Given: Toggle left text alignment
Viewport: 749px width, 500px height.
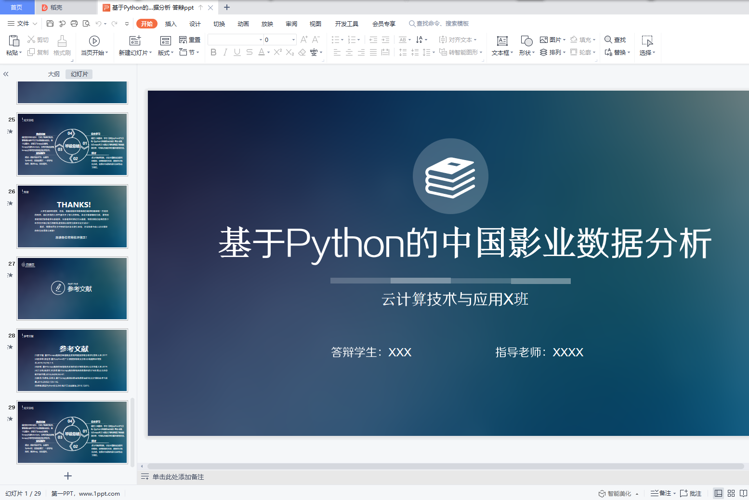Looking at the screenshot, I should pos(337,52).
